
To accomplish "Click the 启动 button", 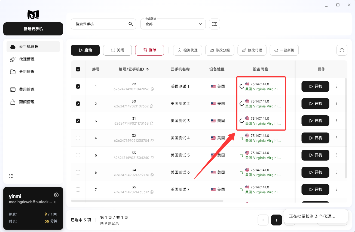I will point(85,50).
